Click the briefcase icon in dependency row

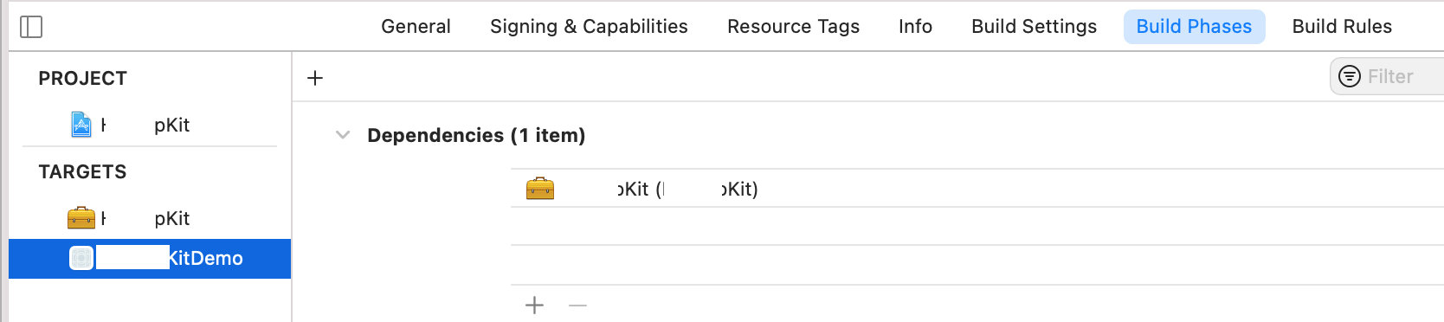coord(540,188)
